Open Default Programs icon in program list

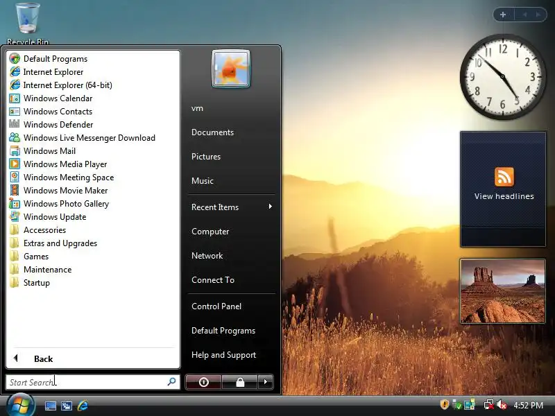tap(15, 59)
